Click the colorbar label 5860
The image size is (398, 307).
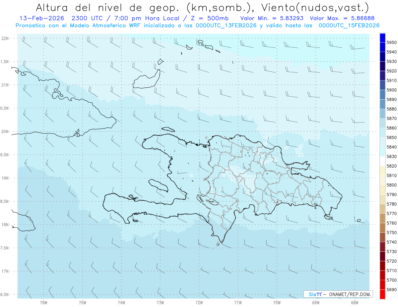(x=392, y=128)
